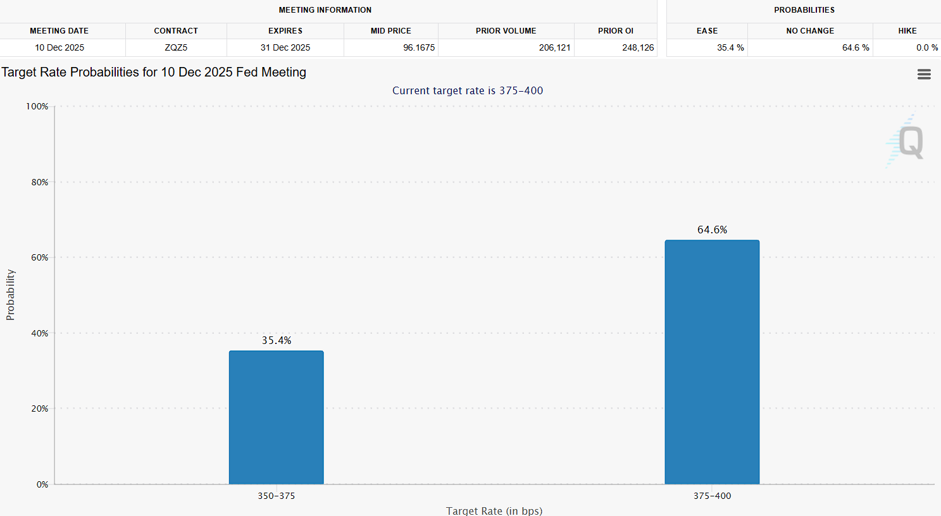Click the 10 Dec 2025 meeting date cell
Image resolution: width=941 pixels, height=516 pixels.
click(59, 47)
